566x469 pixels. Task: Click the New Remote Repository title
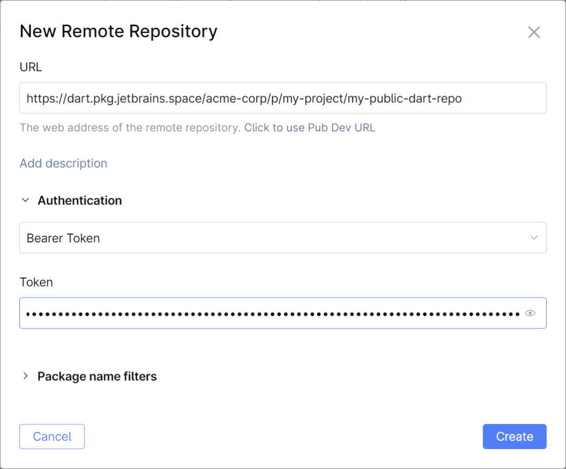coord(119,31)
